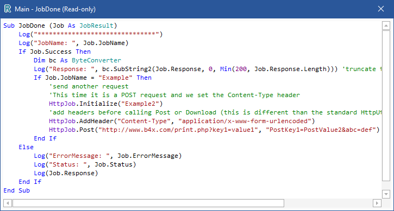
Task: Click 'If Job.Success Then' line
Action: point(54,52)
